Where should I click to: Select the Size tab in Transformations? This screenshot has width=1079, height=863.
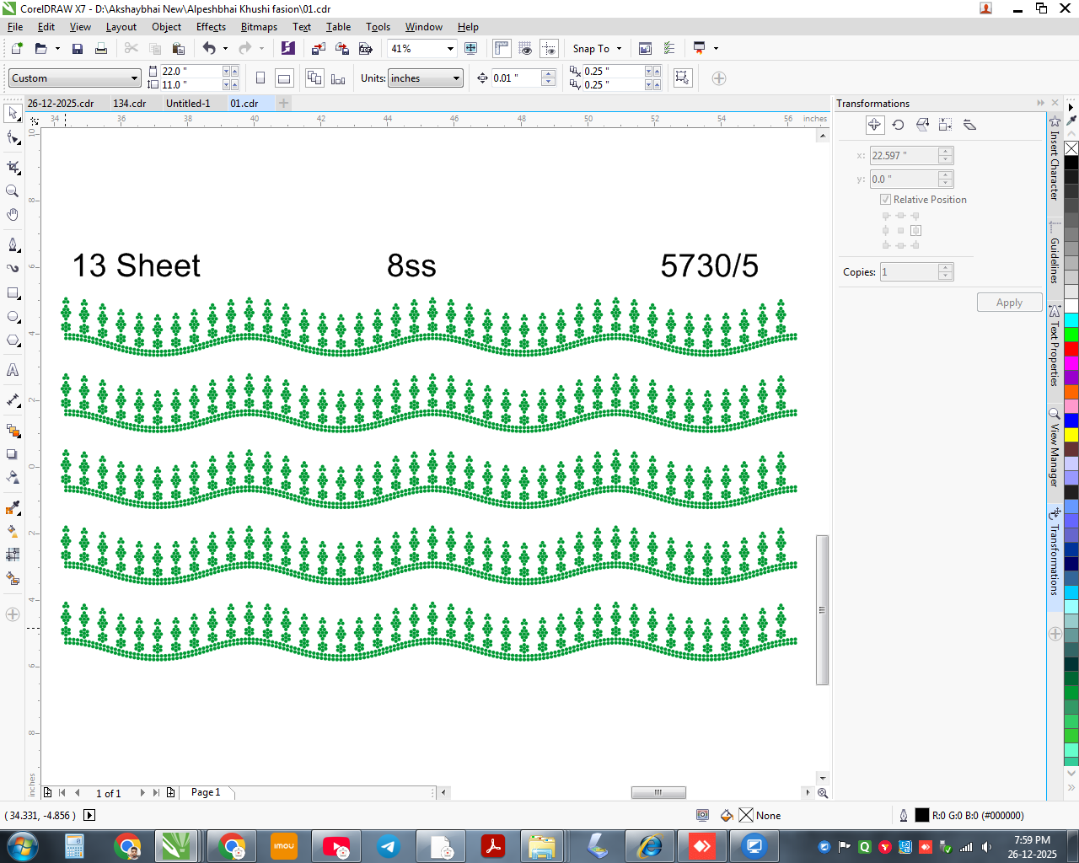click(946, 125)
